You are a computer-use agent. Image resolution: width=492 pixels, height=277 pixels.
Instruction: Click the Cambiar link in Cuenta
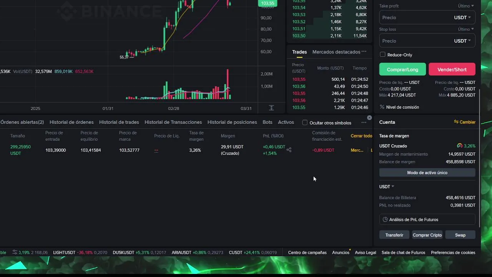467,122
